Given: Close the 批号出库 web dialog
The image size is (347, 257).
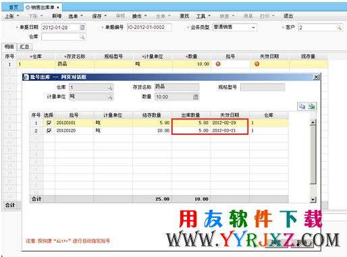Looking at the screenshot, I should point(316,77).
